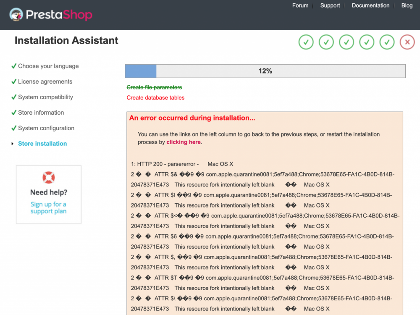Open the Blog from the top menu
Image resolution: width=420 pixels, height=315 pixels.
[x=407, y=5]
